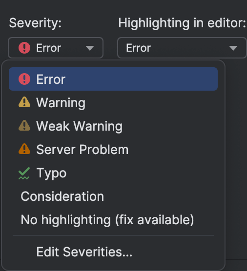Click the Severity: label

[x=35, y=23]
